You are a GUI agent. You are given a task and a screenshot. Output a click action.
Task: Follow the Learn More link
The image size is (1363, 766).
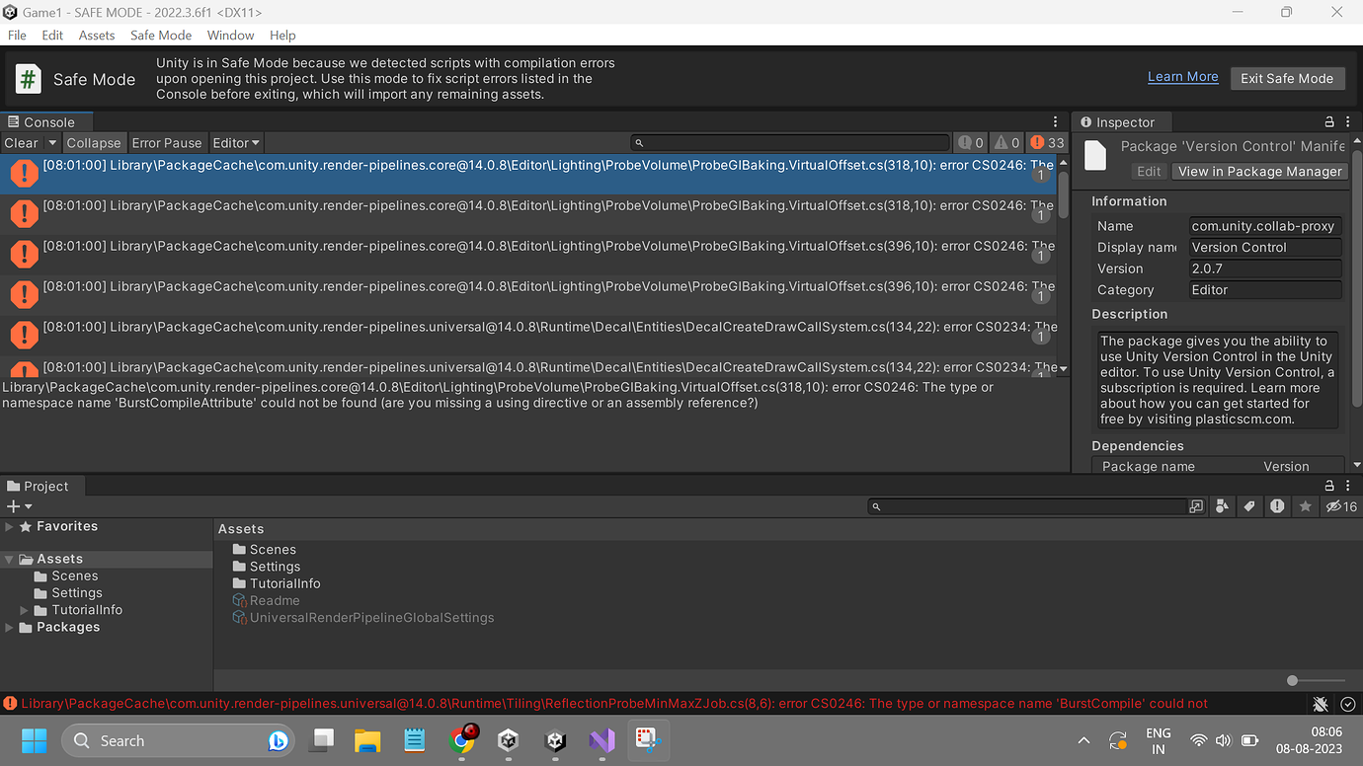(1182, 76)
